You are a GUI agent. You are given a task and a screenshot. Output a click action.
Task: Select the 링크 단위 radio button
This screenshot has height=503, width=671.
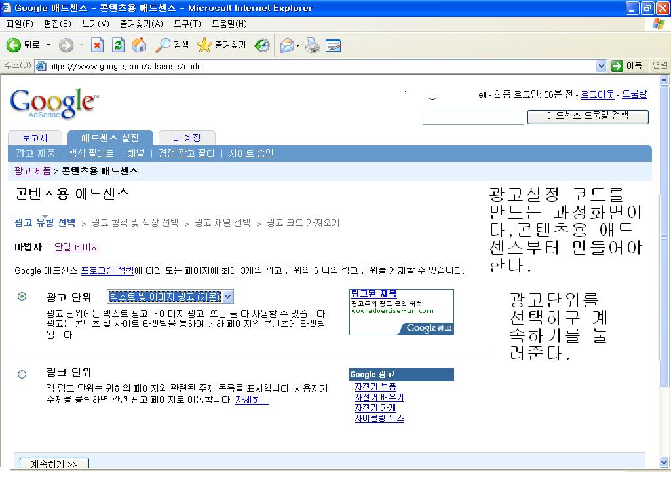[x=22, y=374]
